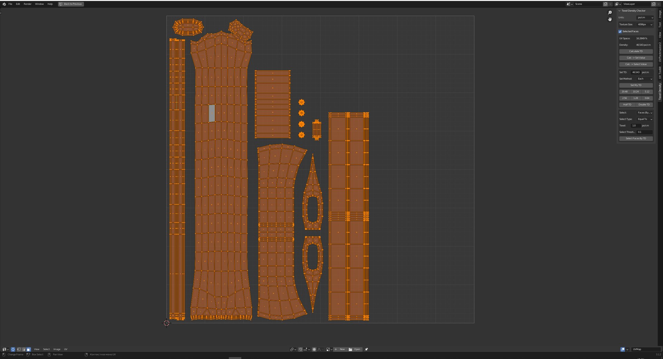Screen dimensions: 663x359
Task: Select edge selection mode
Action: tap(24, 349)
